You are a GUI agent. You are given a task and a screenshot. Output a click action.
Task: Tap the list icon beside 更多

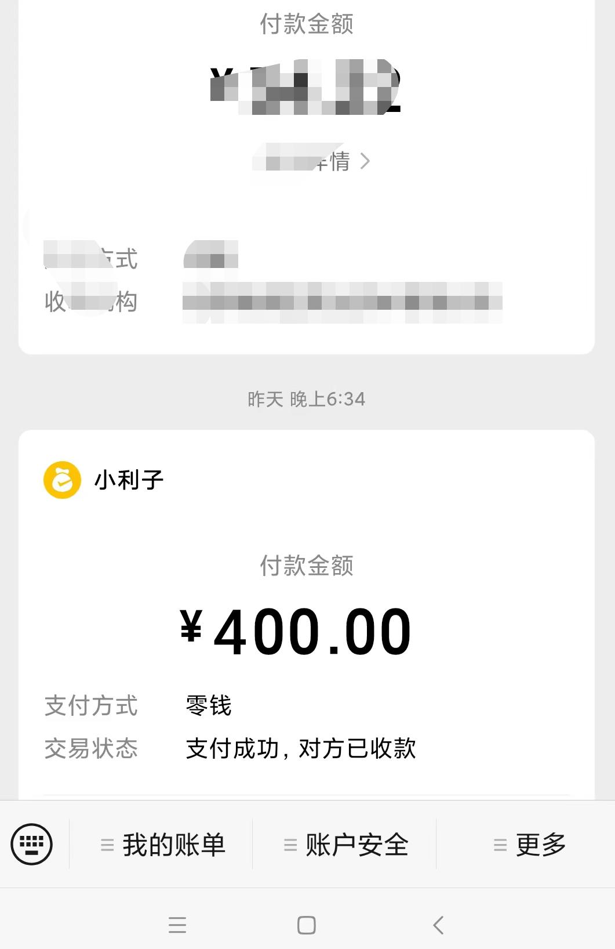[500, 845]
